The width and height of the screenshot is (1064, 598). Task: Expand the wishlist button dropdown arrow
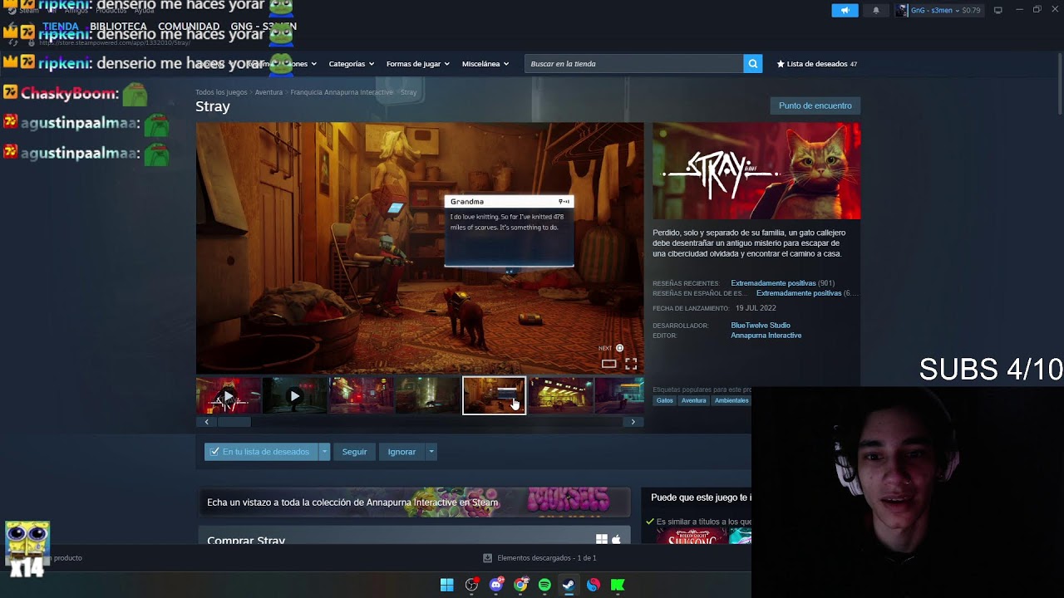coord(324,452)
